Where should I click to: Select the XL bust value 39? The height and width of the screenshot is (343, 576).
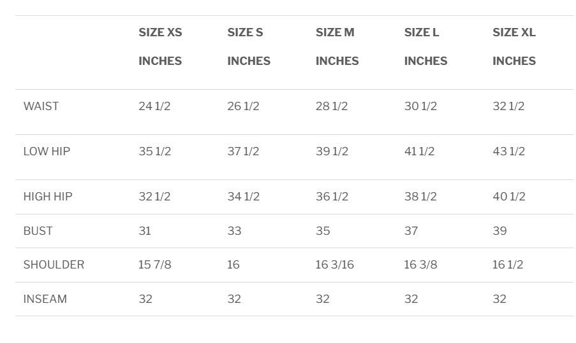click(499, 231)
